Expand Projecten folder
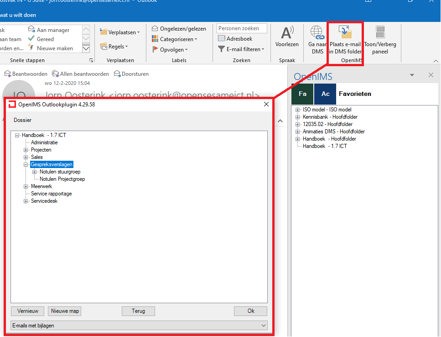The width and height of the screenshot is (441, 337). [26, 150]
